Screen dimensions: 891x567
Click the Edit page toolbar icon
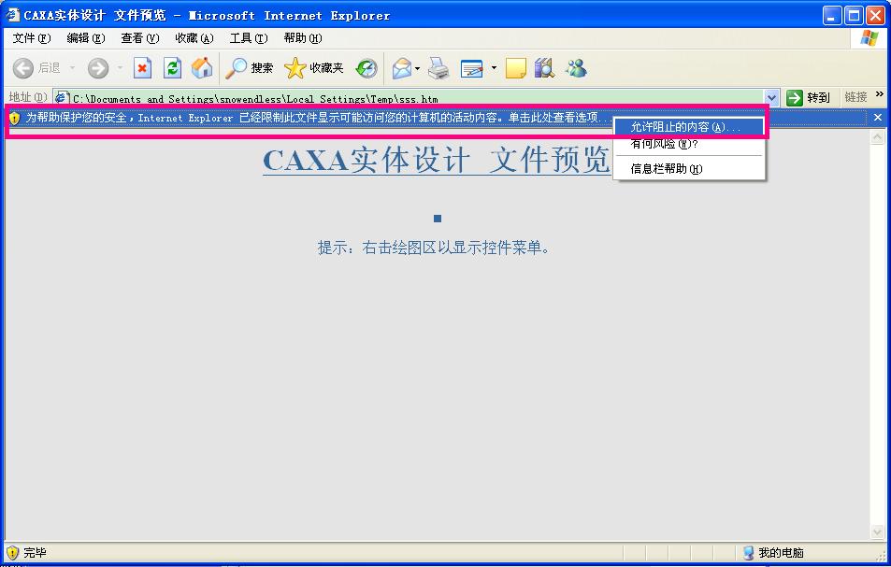point(471,68)
